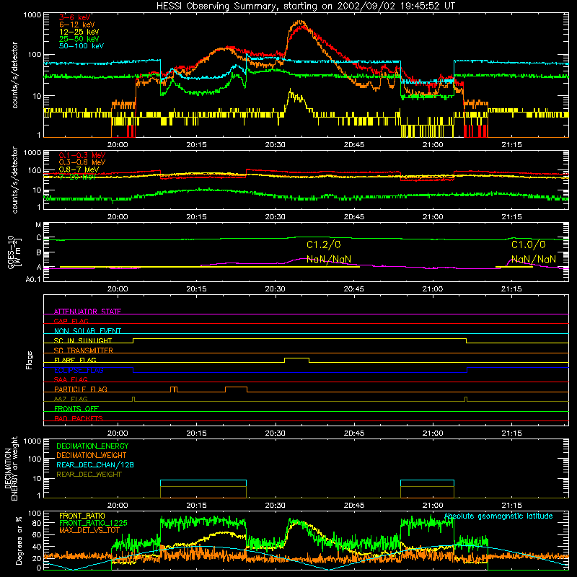
Task: Select the 0.1-0.3 MeV legend label
Action: 82,155
